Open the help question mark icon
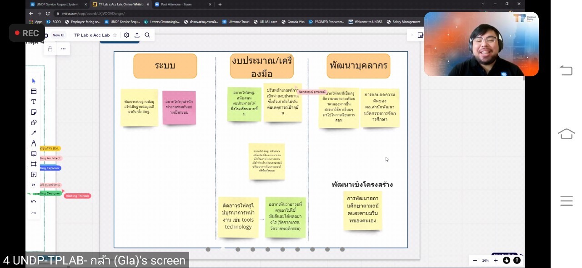The image size is (582, 268). click(517, 260)
